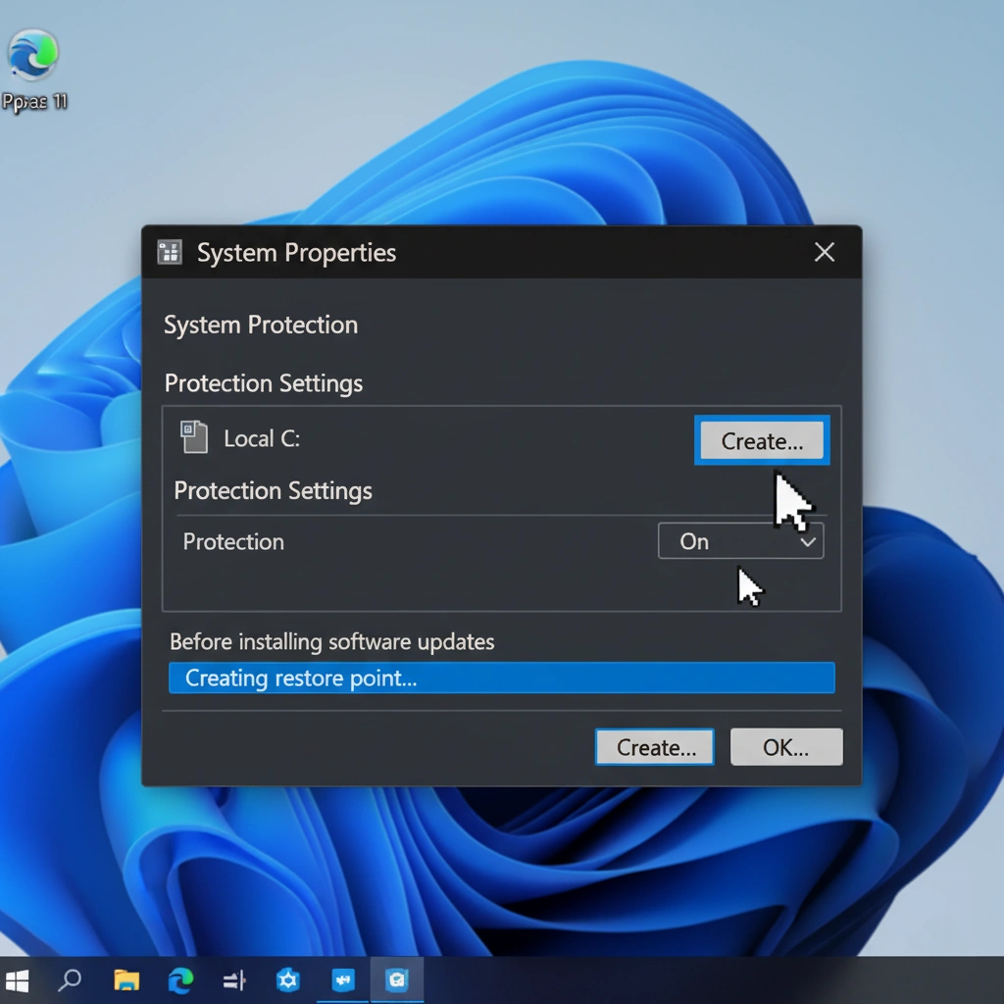Screen dimensions: 1004x1004
Task: Click the equalizer-style icon on the taskbar
Action: (233, 980)
